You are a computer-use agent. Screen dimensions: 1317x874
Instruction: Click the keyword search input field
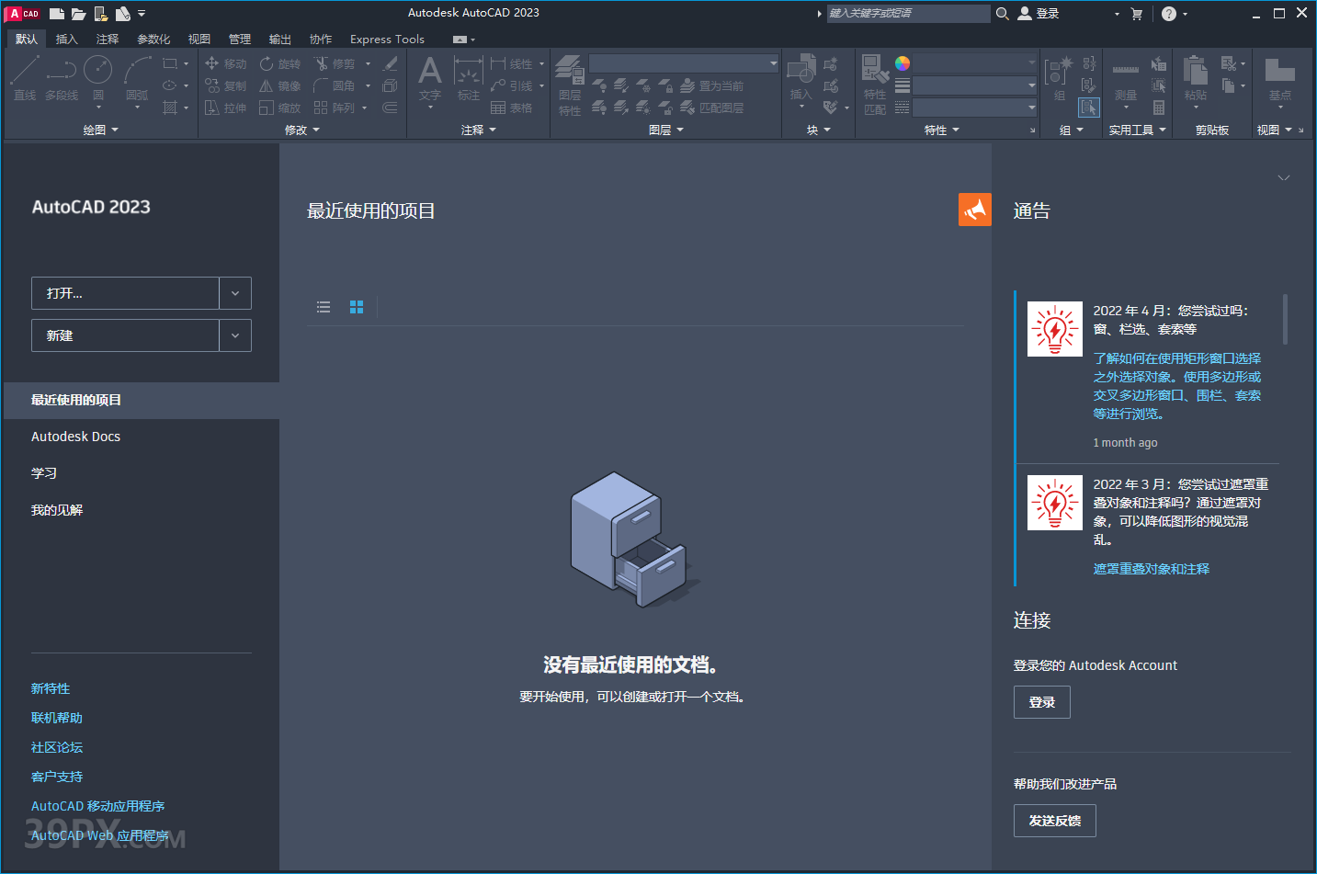(x=908, y=14)
